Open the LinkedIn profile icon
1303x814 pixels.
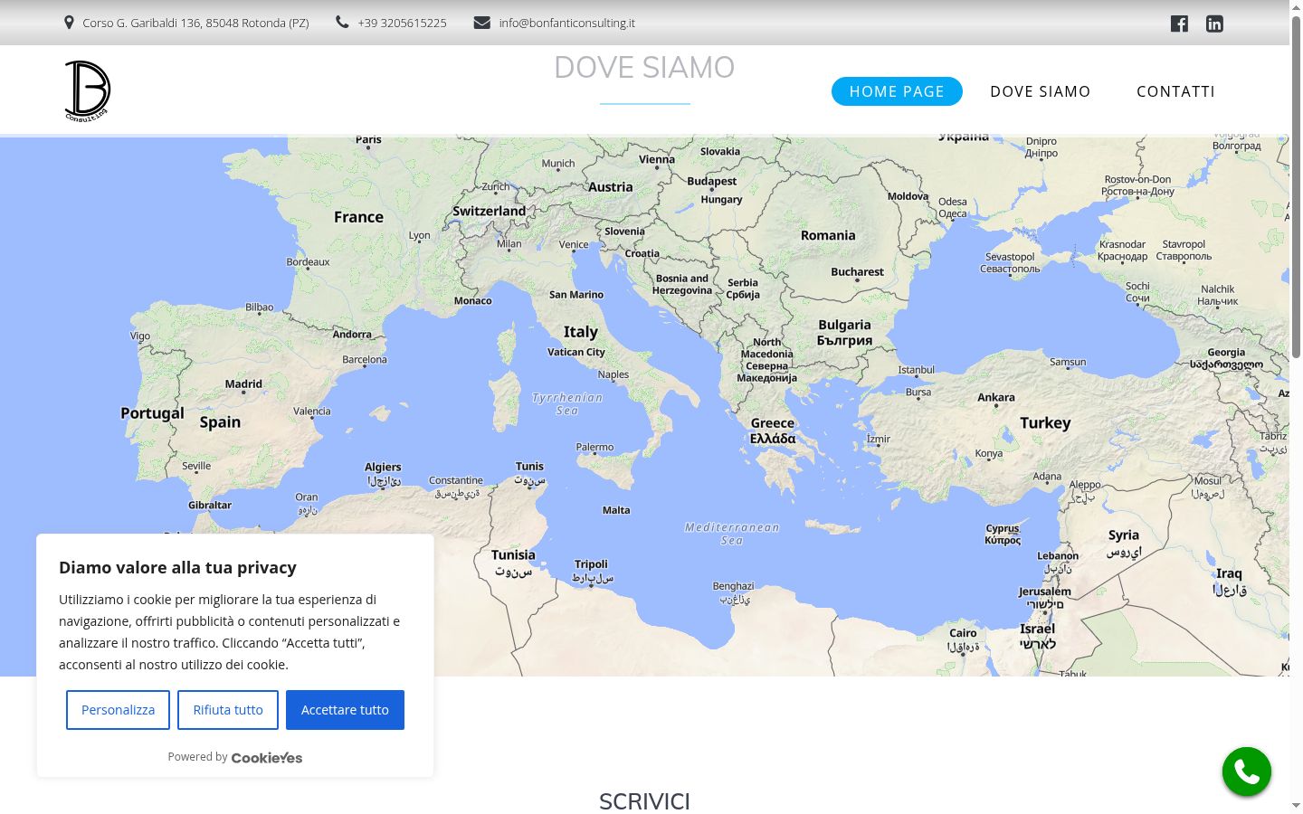[1214, 24]
